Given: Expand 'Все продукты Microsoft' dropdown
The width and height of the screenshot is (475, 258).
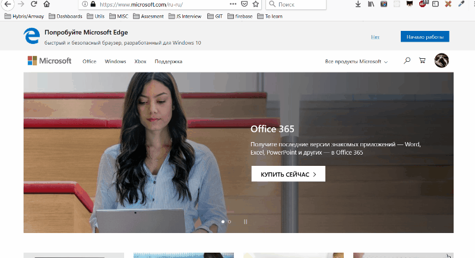Looking at the screenshot, I should pos(356,62).
